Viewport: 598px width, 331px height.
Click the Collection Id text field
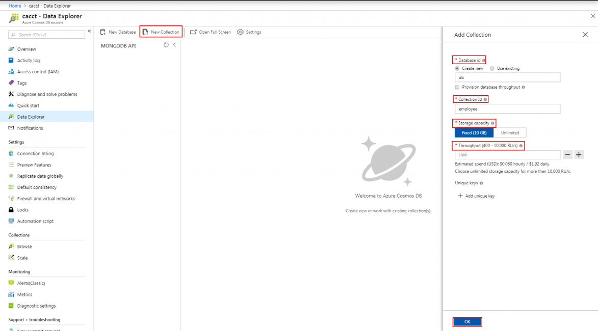pyautogui.click(x=508, y=109)
